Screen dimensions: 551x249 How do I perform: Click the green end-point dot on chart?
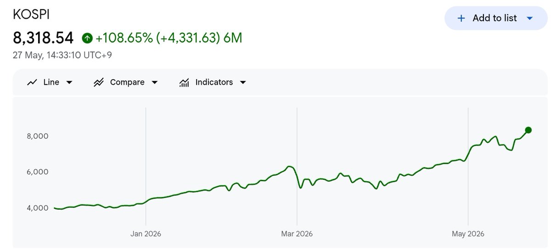click(528, 130)
